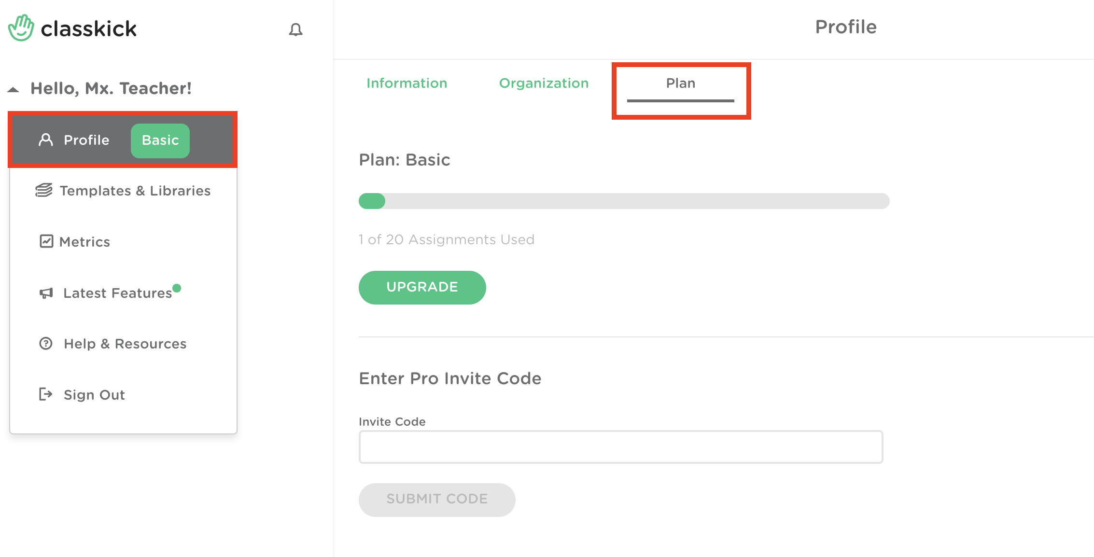The image size is (1094, 557).
Task: Open Metrics via its chart icon
Action: tap(45, 241)
